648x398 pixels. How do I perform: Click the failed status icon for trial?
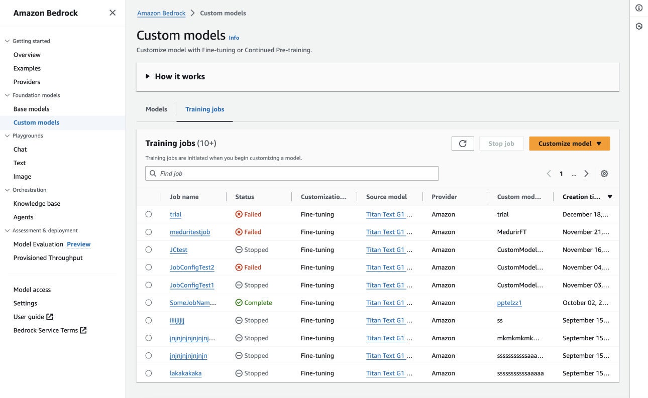(239, 214)
